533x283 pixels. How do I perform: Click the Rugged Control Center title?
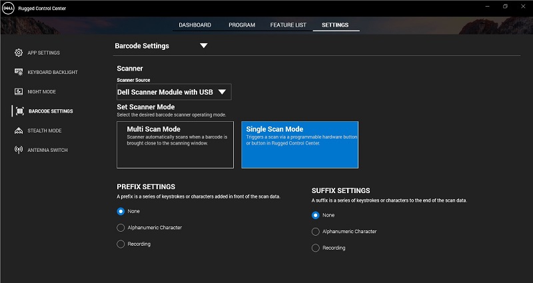click(x=42, y=8)
